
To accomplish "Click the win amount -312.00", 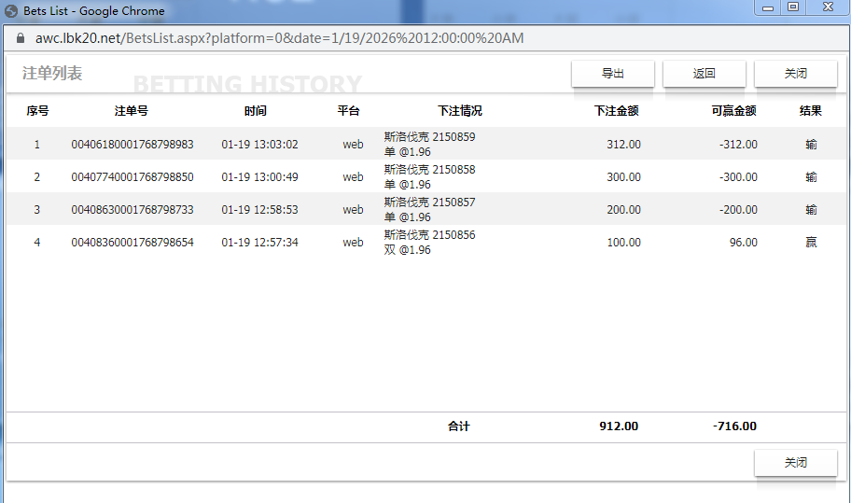I will (x=738, y=145).
